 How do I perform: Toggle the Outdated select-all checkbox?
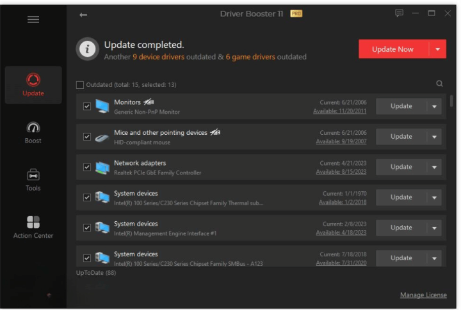[x=80, y=85]
